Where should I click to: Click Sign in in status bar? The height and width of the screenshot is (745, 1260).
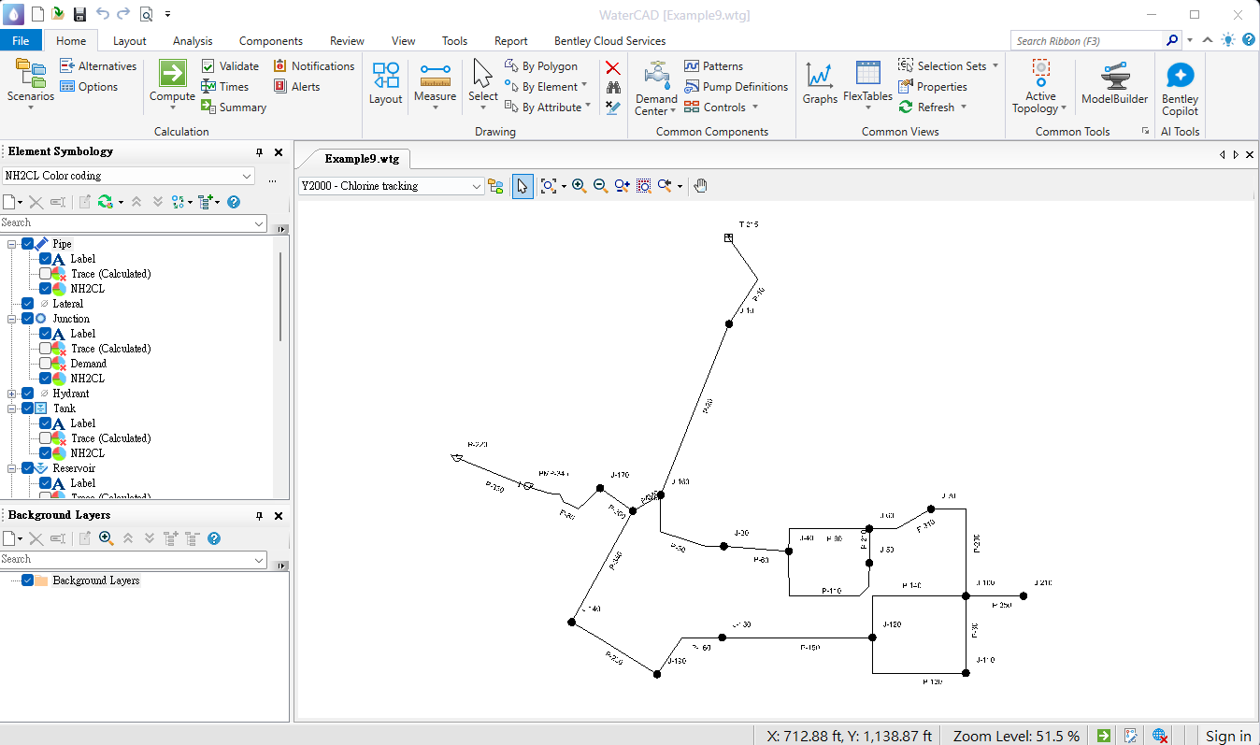(1228, 736)
